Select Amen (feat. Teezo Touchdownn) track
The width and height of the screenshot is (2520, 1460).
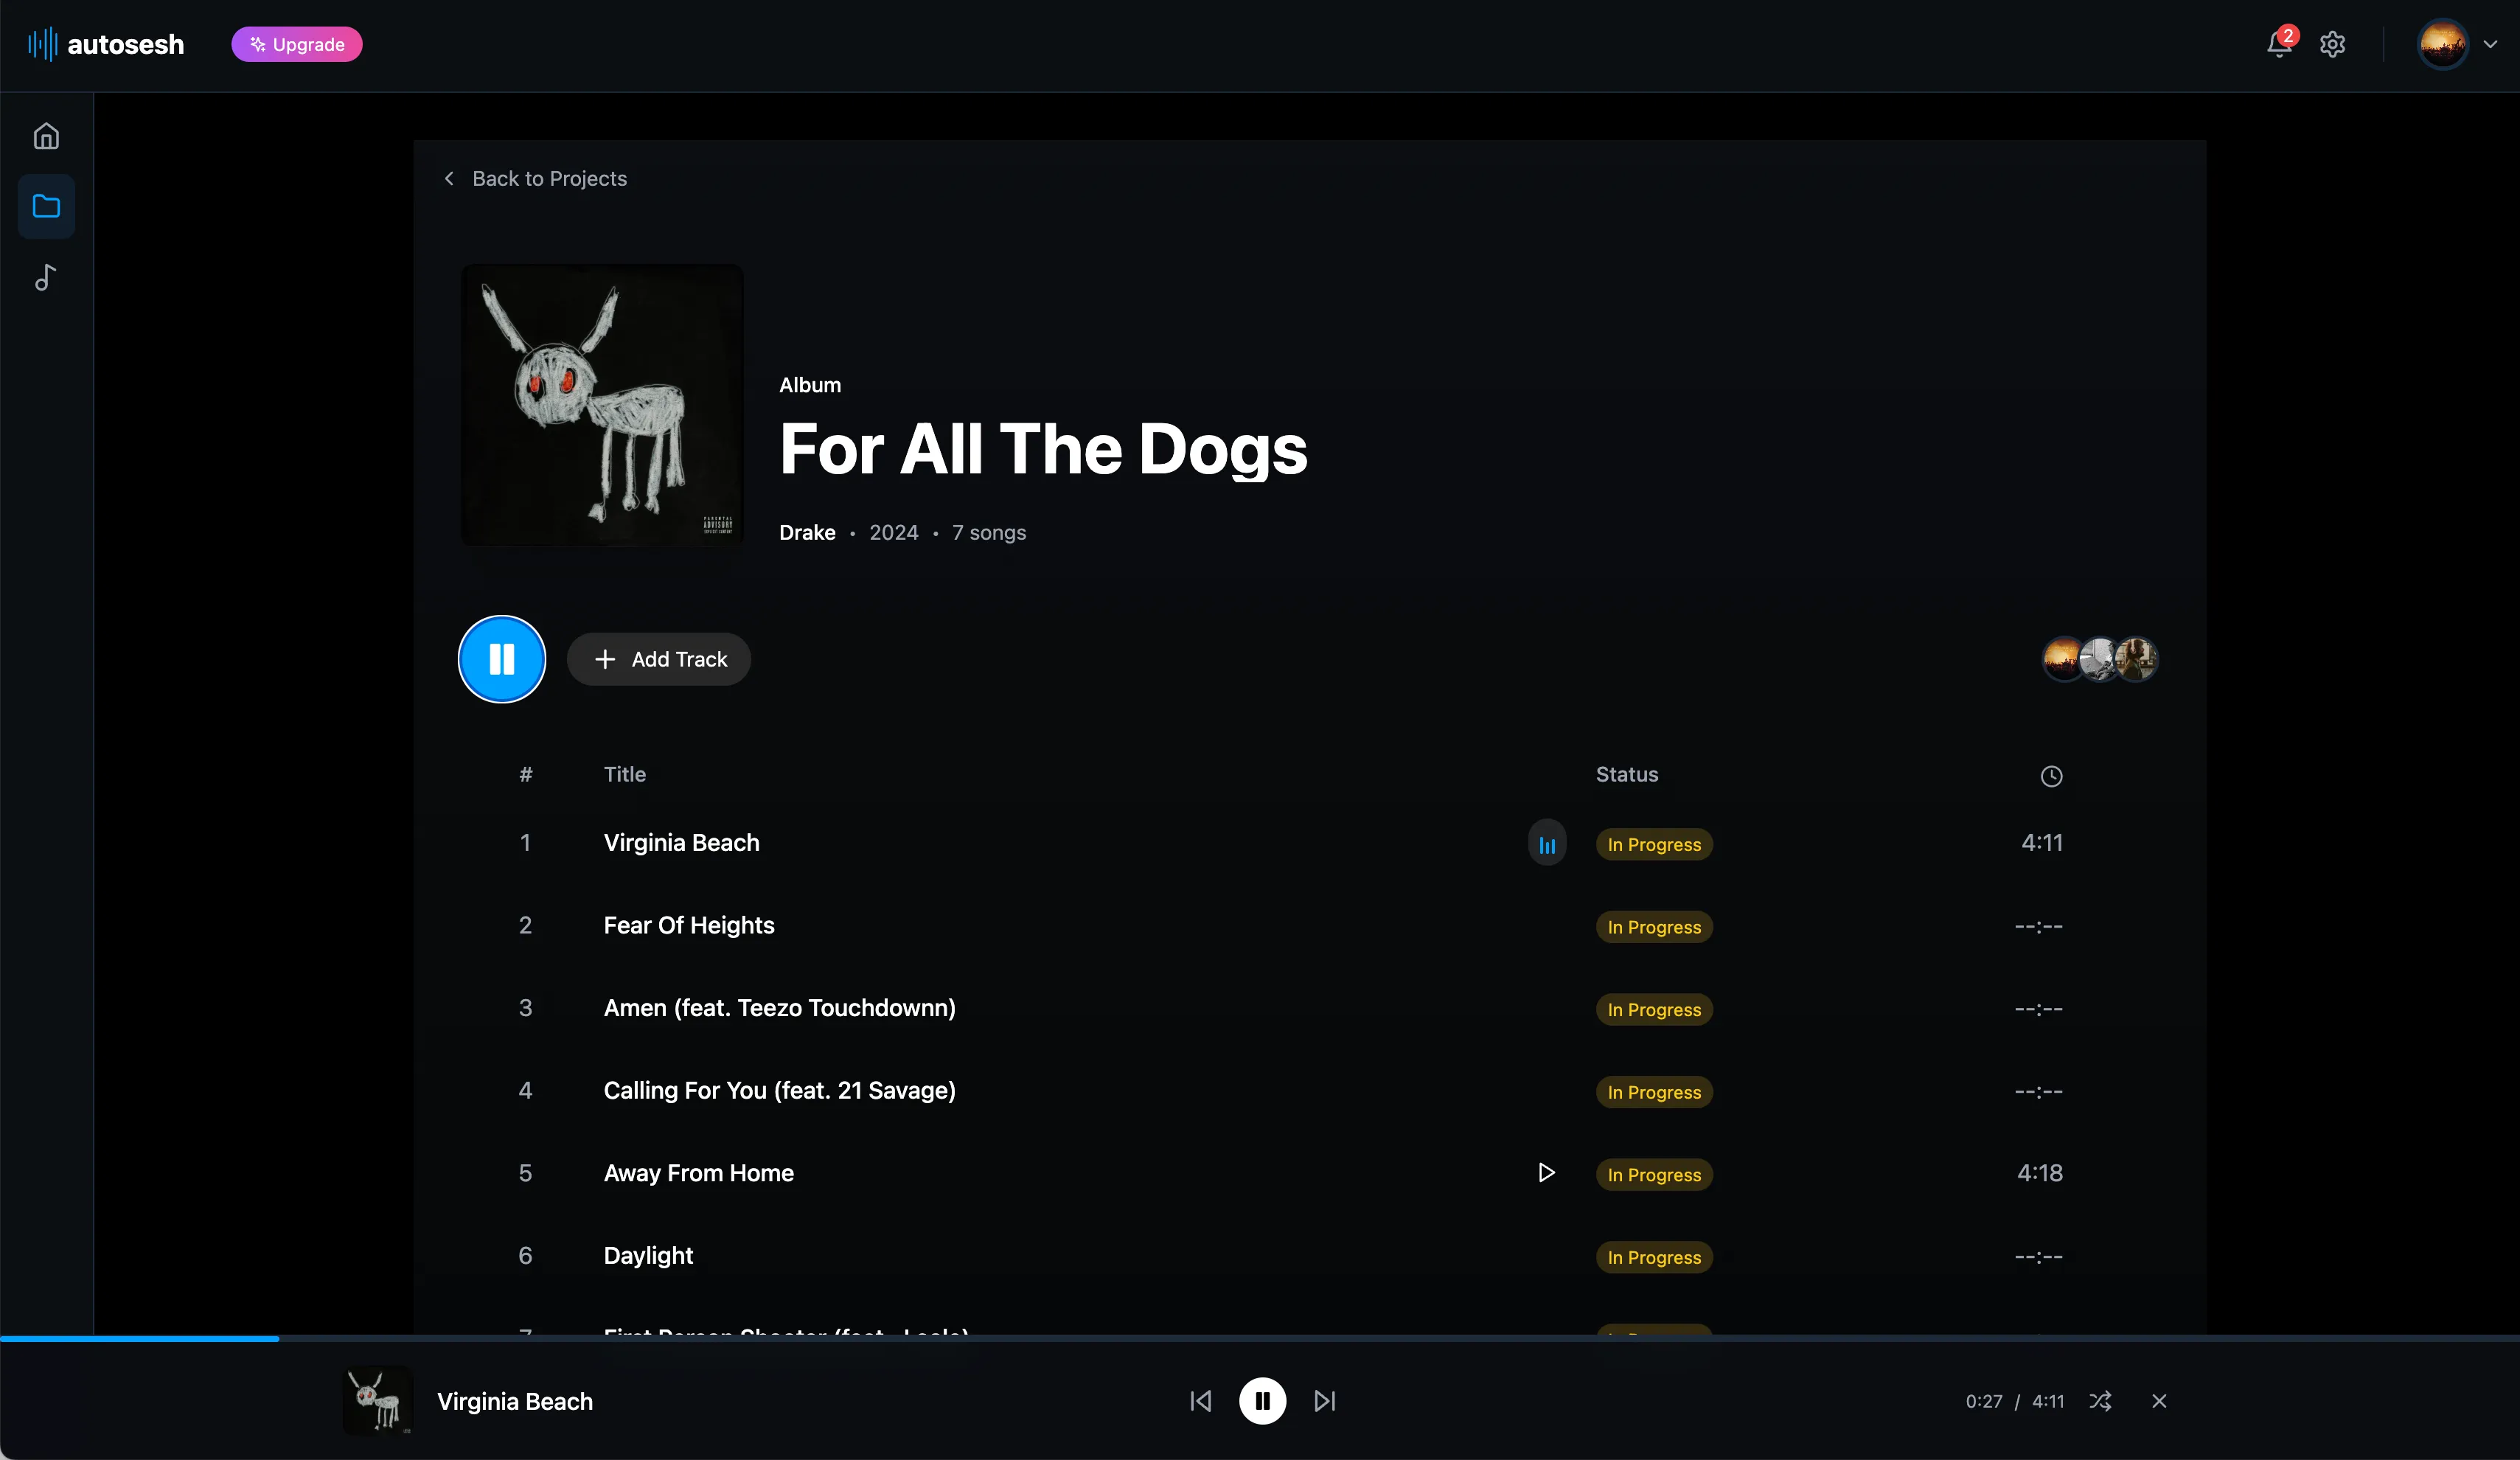coord(780,1008)
